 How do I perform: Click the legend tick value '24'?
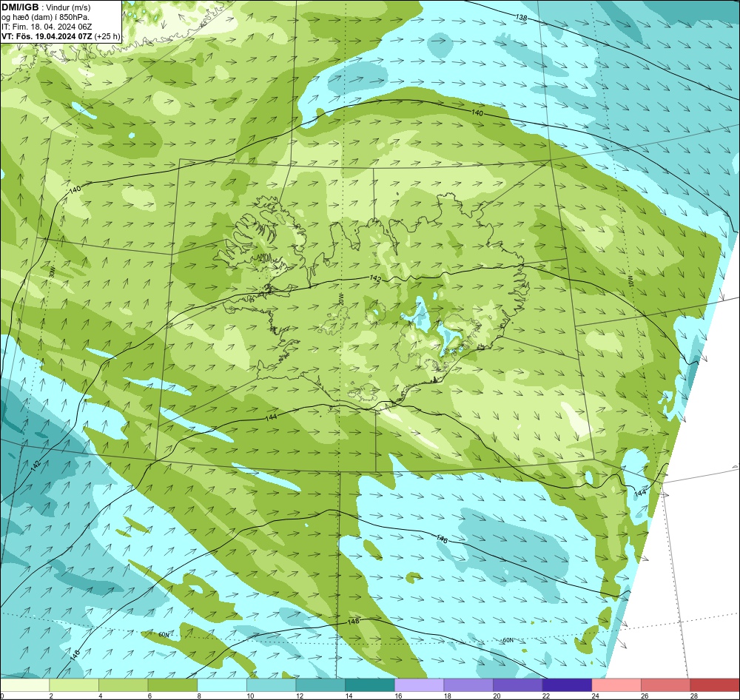click(596, 696)
